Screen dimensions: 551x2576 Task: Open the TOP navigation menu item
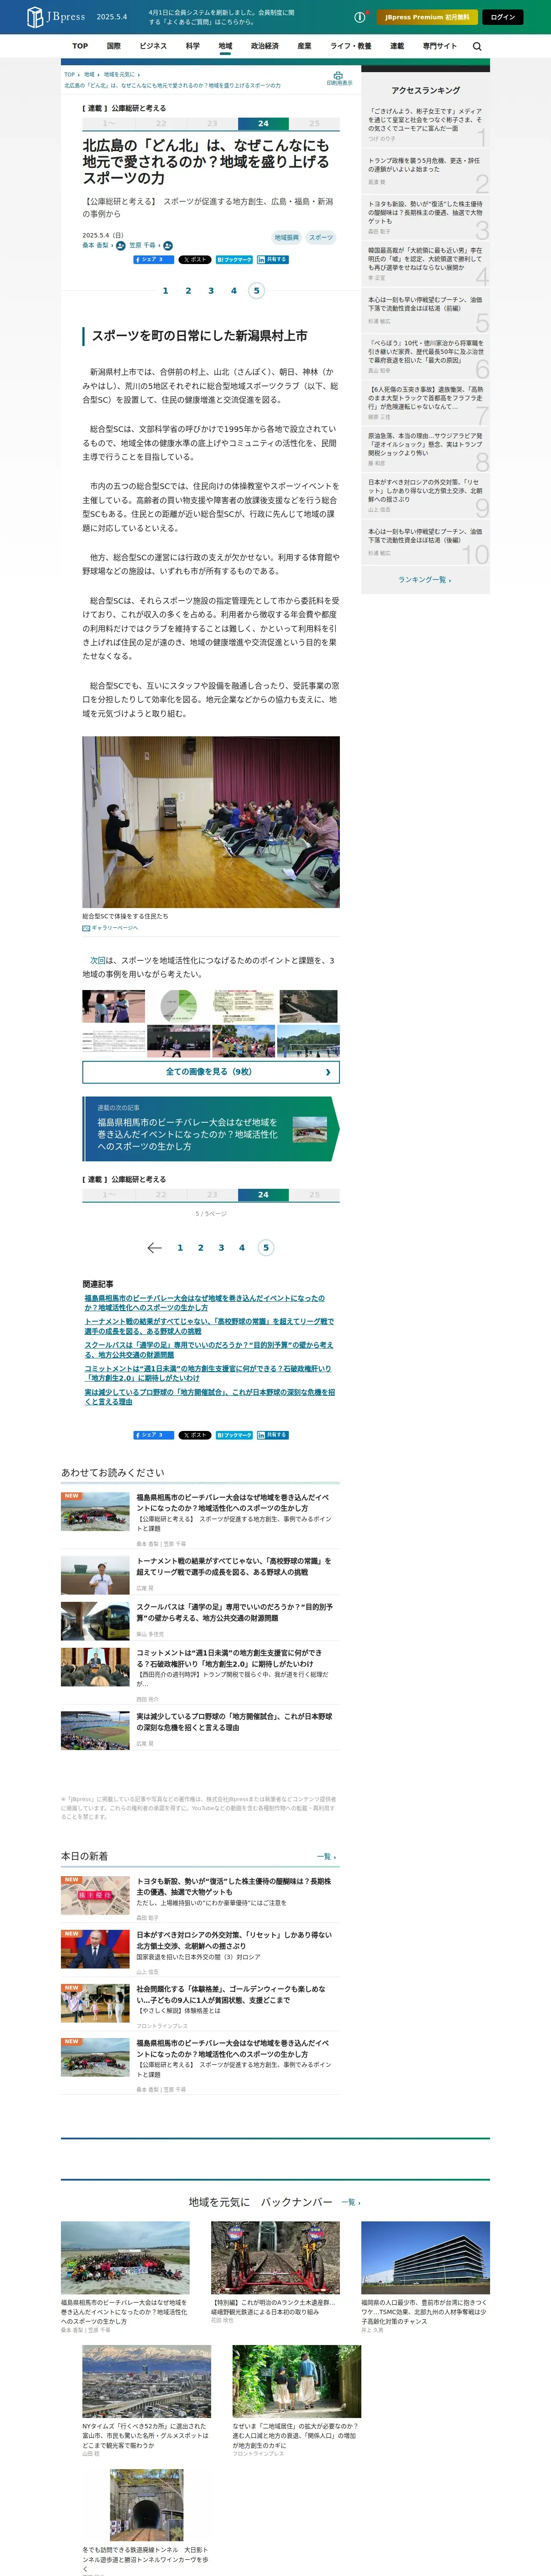coord(80,46)
